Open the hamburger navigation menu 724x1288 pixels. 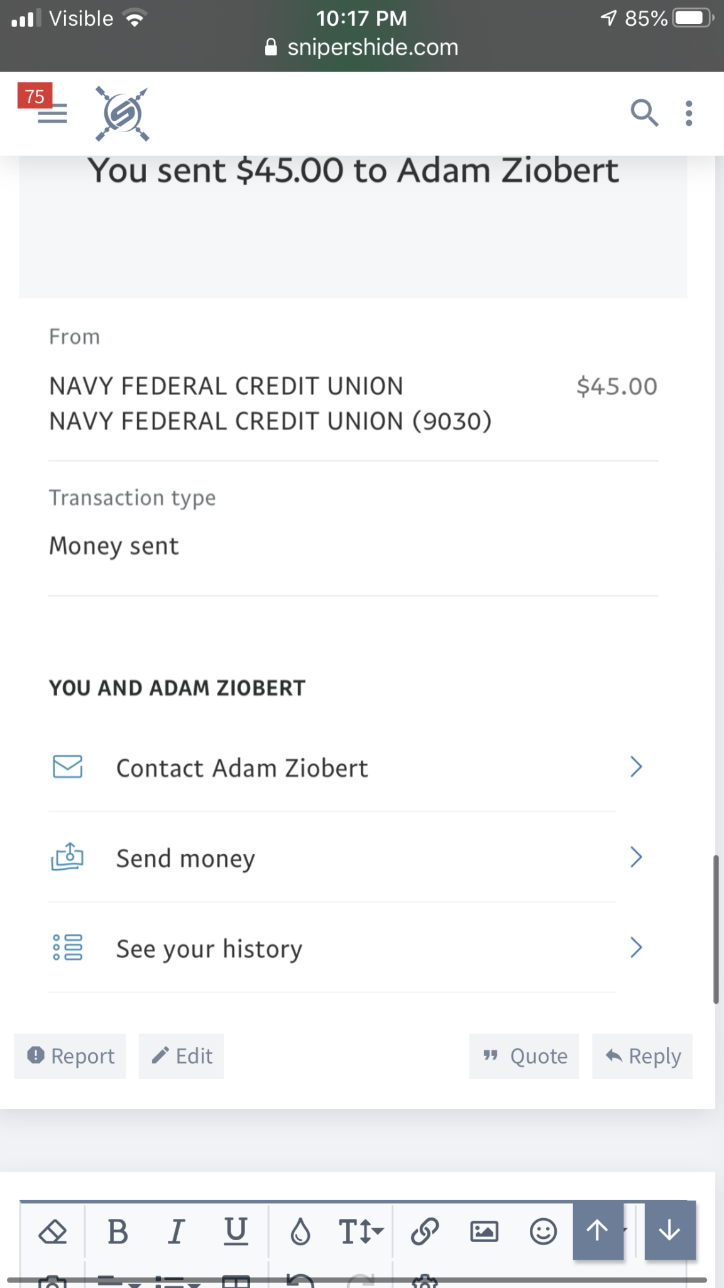click(x=52, y=114)
